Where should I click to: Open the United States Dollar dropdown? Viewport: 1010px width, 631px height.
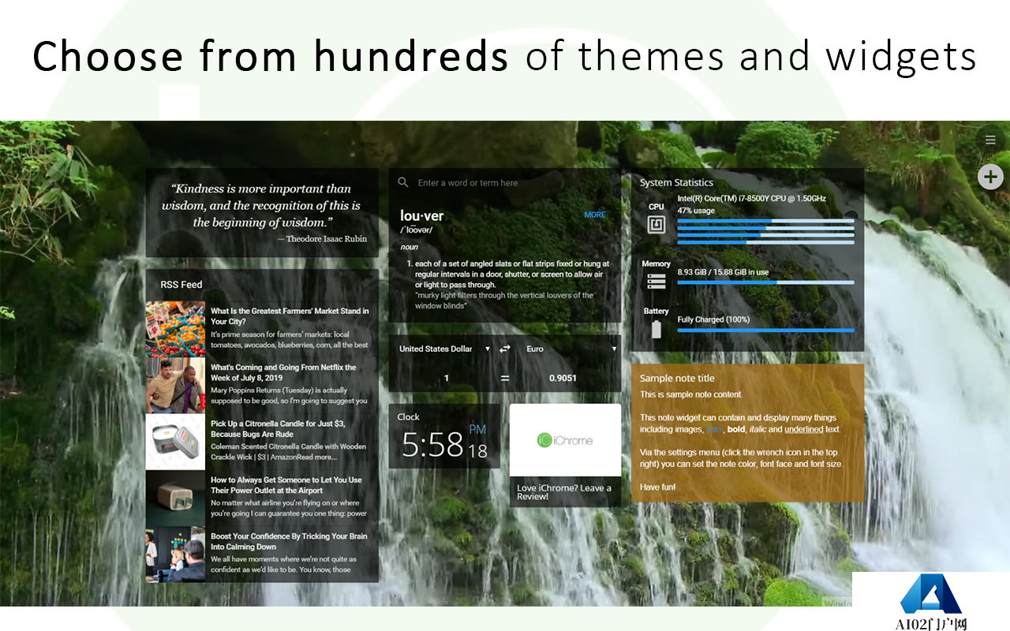click(444, 349)
